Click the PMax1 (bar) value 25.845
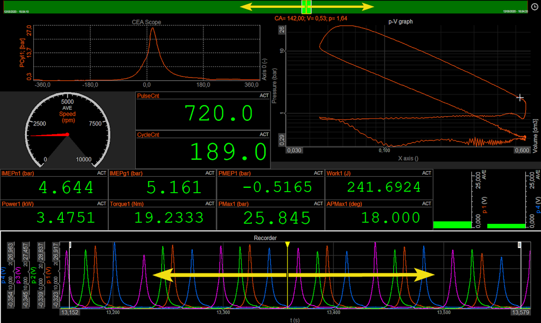This screenshot has width=541, height=323. 277,218
